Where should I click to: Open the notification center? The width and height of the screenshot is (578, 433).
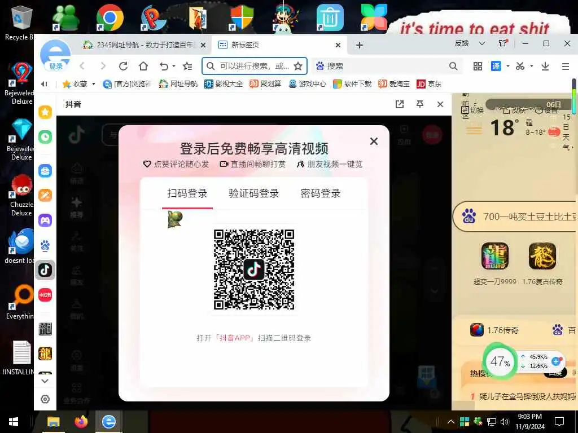tap(559, 422)
